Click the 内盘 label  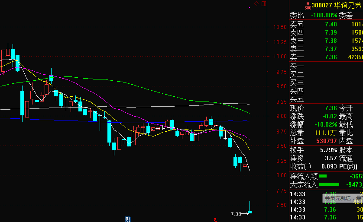(x=346, y=141)
